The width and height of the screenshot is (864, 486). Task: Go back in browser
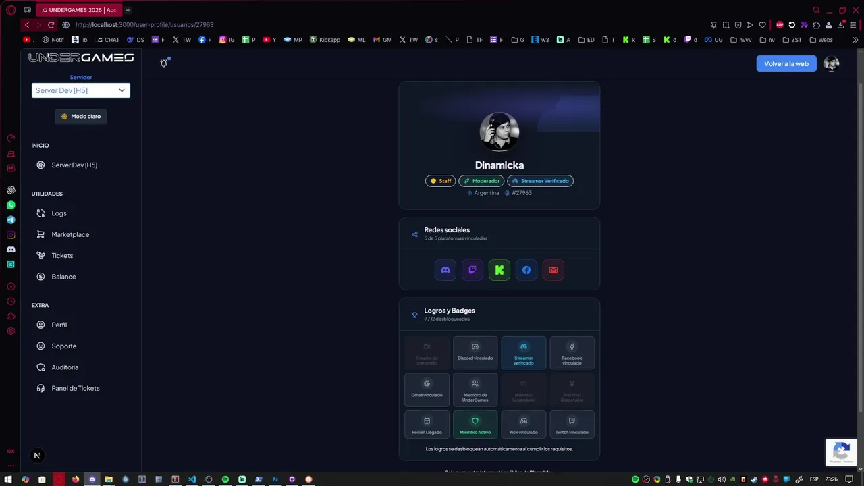pos(27,25)
